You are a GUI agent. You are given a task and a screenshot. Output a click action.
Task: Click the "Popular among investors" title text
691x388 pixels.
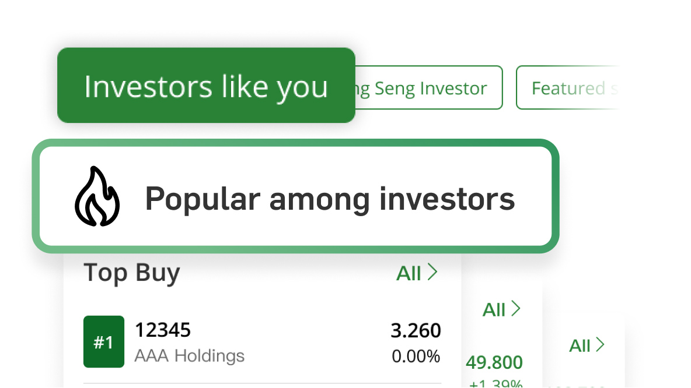tap(330, 199)
